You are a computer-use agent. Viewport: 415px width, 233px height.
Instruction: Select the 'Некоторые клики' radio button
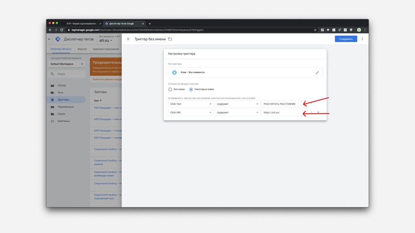[191, 89]
